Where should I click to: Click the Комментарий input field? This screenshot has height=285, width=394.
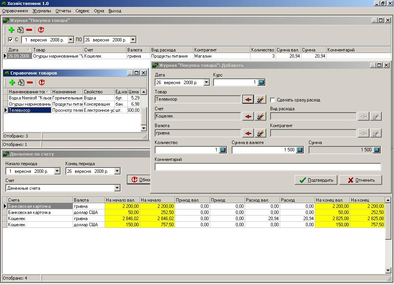(268, 167)
